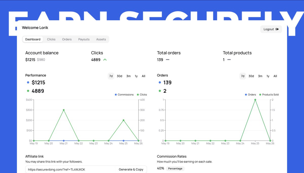Select All range in Orders chart

click(x=275, y=76)
